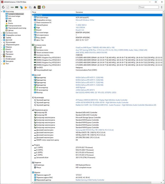This screenshot has width=165, height=184.
Task: Select Ім'я комп'ютера in the tree
Action: pyautogui.click(x=14, y=16)
